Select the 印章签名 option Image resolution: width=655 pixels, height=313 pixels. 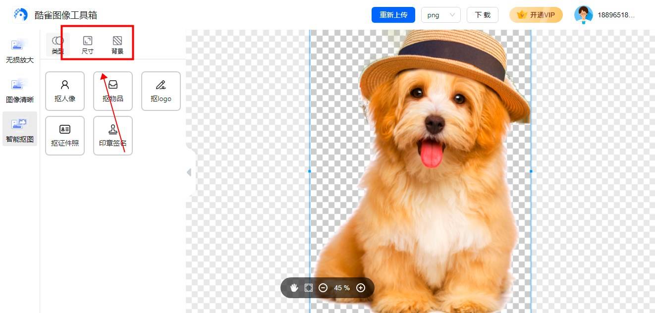coord(113,136)
